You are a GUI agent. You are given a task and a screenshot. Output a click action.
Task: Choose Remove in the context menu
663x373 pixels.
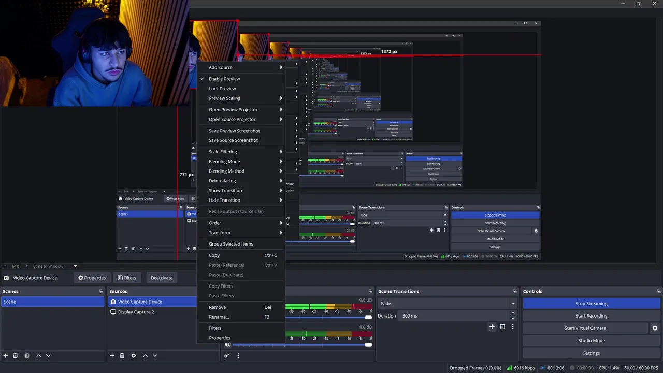click(x=241, y=307)
